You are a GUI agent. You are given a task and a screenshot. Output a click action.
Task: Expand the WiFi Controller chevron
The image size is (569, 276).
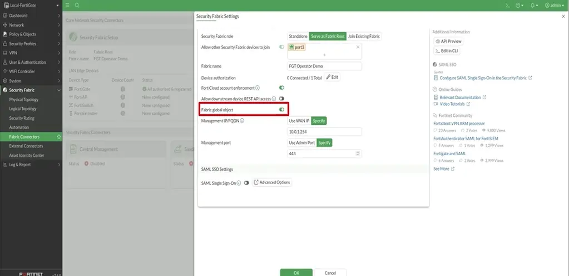(59, 71)
